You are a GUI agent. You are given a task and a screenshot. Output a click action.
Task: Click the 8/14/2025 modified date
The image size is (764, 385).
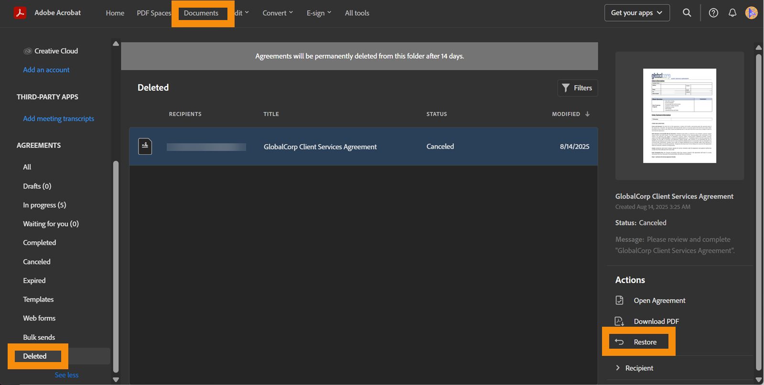pyautogui.click(x=575, y=147)
